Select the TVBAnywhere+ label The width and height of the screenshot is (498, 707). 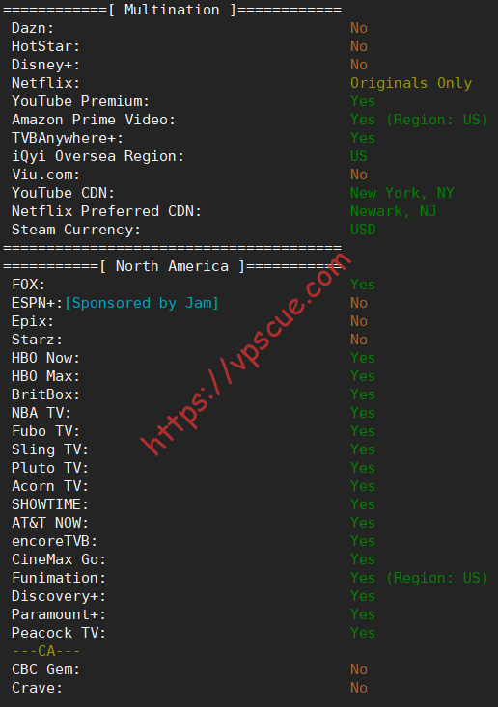[x=67, y=138]
